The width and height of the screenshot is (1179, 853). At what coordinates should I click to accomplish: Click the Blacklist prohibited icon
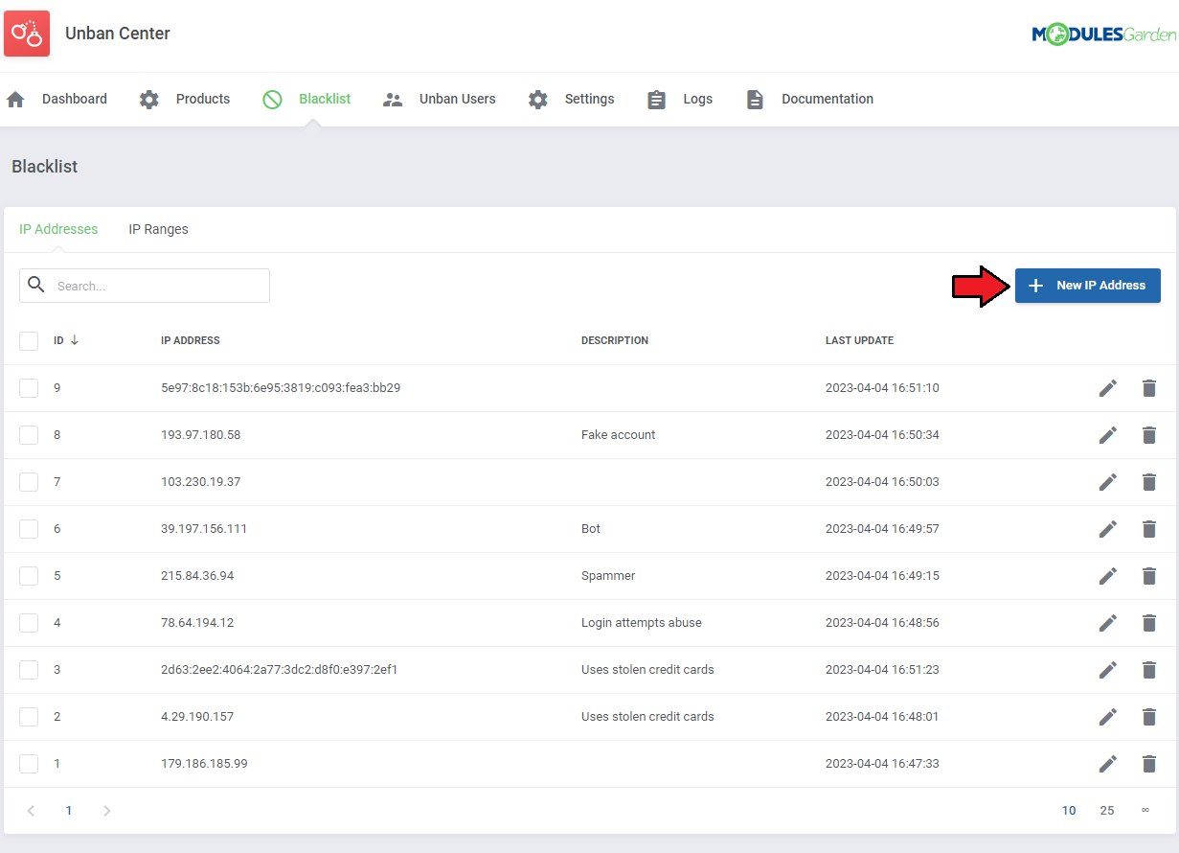[x=272, y=100]
